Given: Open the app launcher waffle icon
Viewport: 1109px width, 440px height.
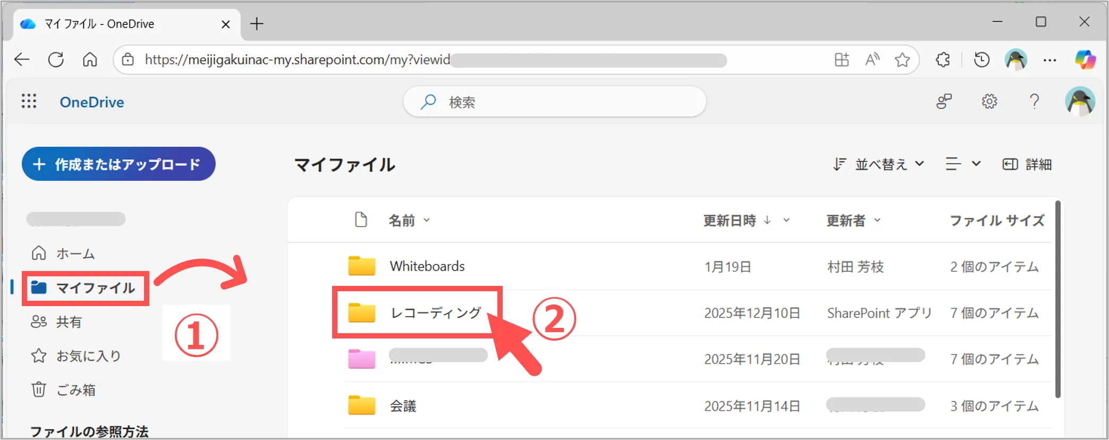Looking at the screenshot, I should [x=29, y=101].
